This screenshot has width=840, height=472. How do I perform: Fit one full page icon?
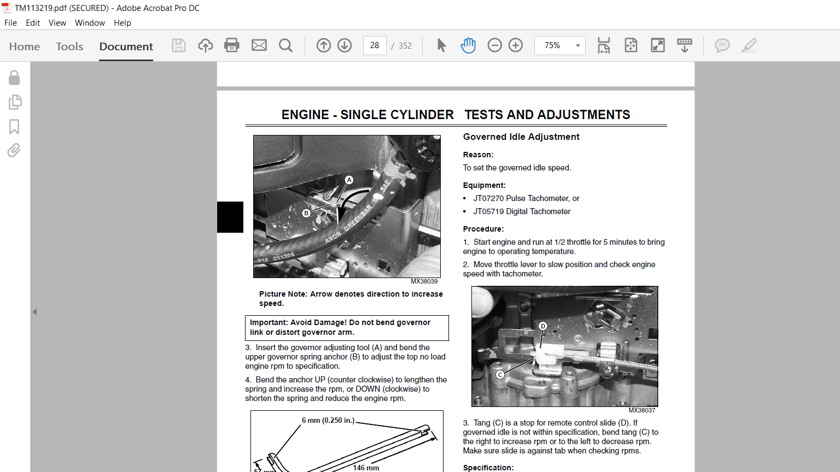pos(631,45)
